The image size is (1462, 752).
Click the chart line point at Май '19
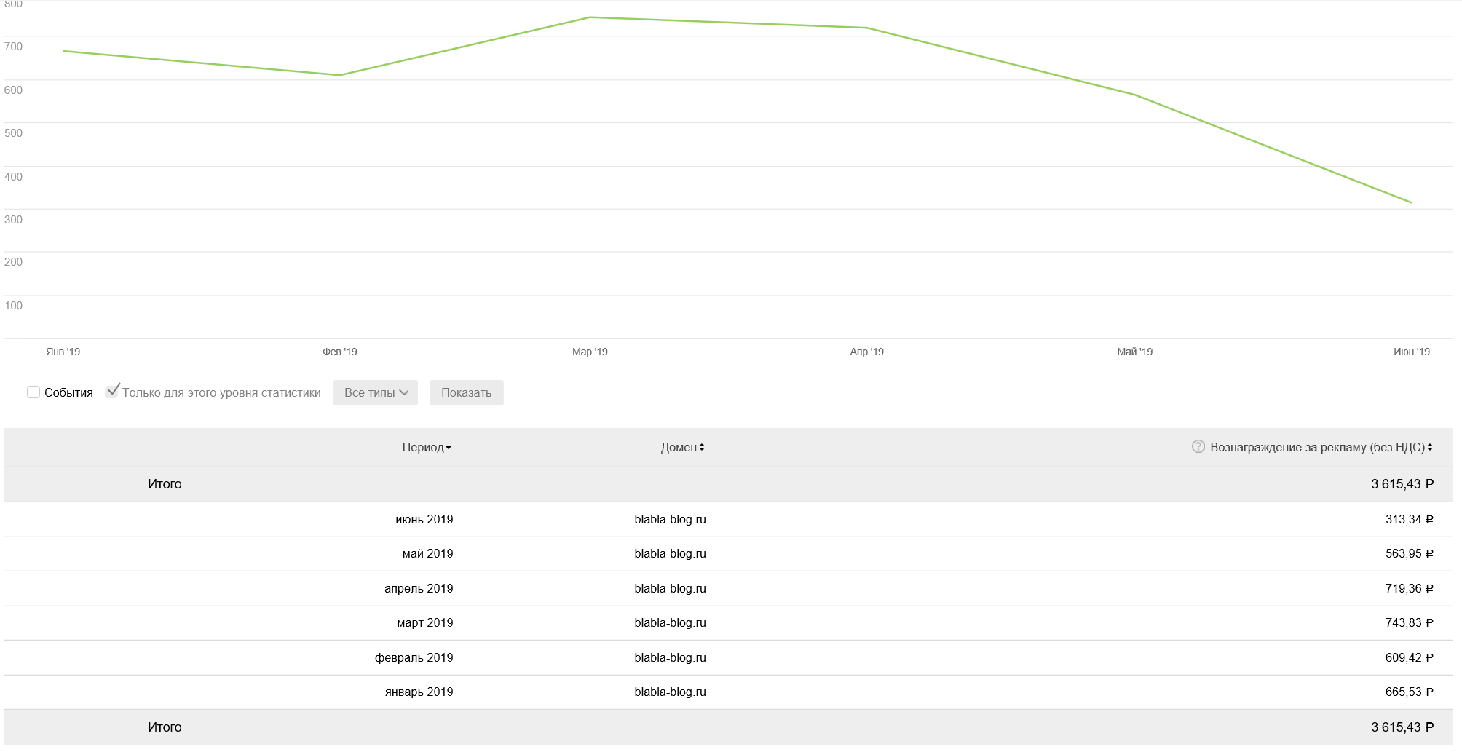click(1135, 95)
